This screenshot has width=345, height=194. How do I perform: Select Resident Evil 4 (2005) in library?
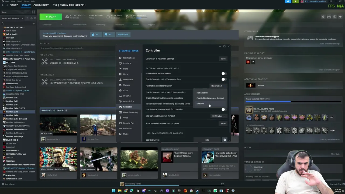tap(15, 108)
